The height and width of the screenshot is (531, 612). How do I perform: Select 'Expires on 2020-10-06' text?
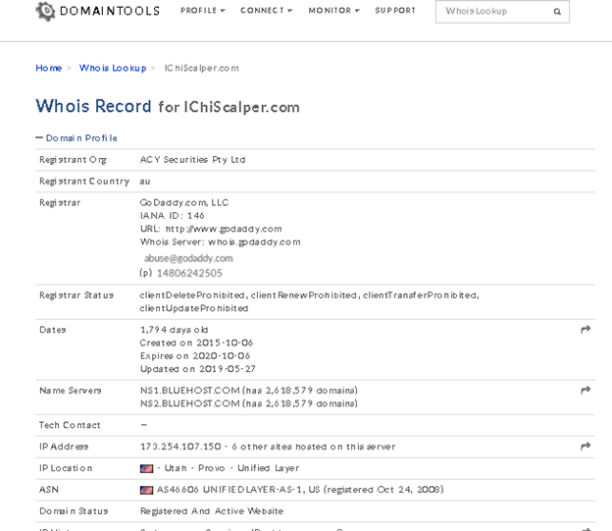tap(195, 355)
